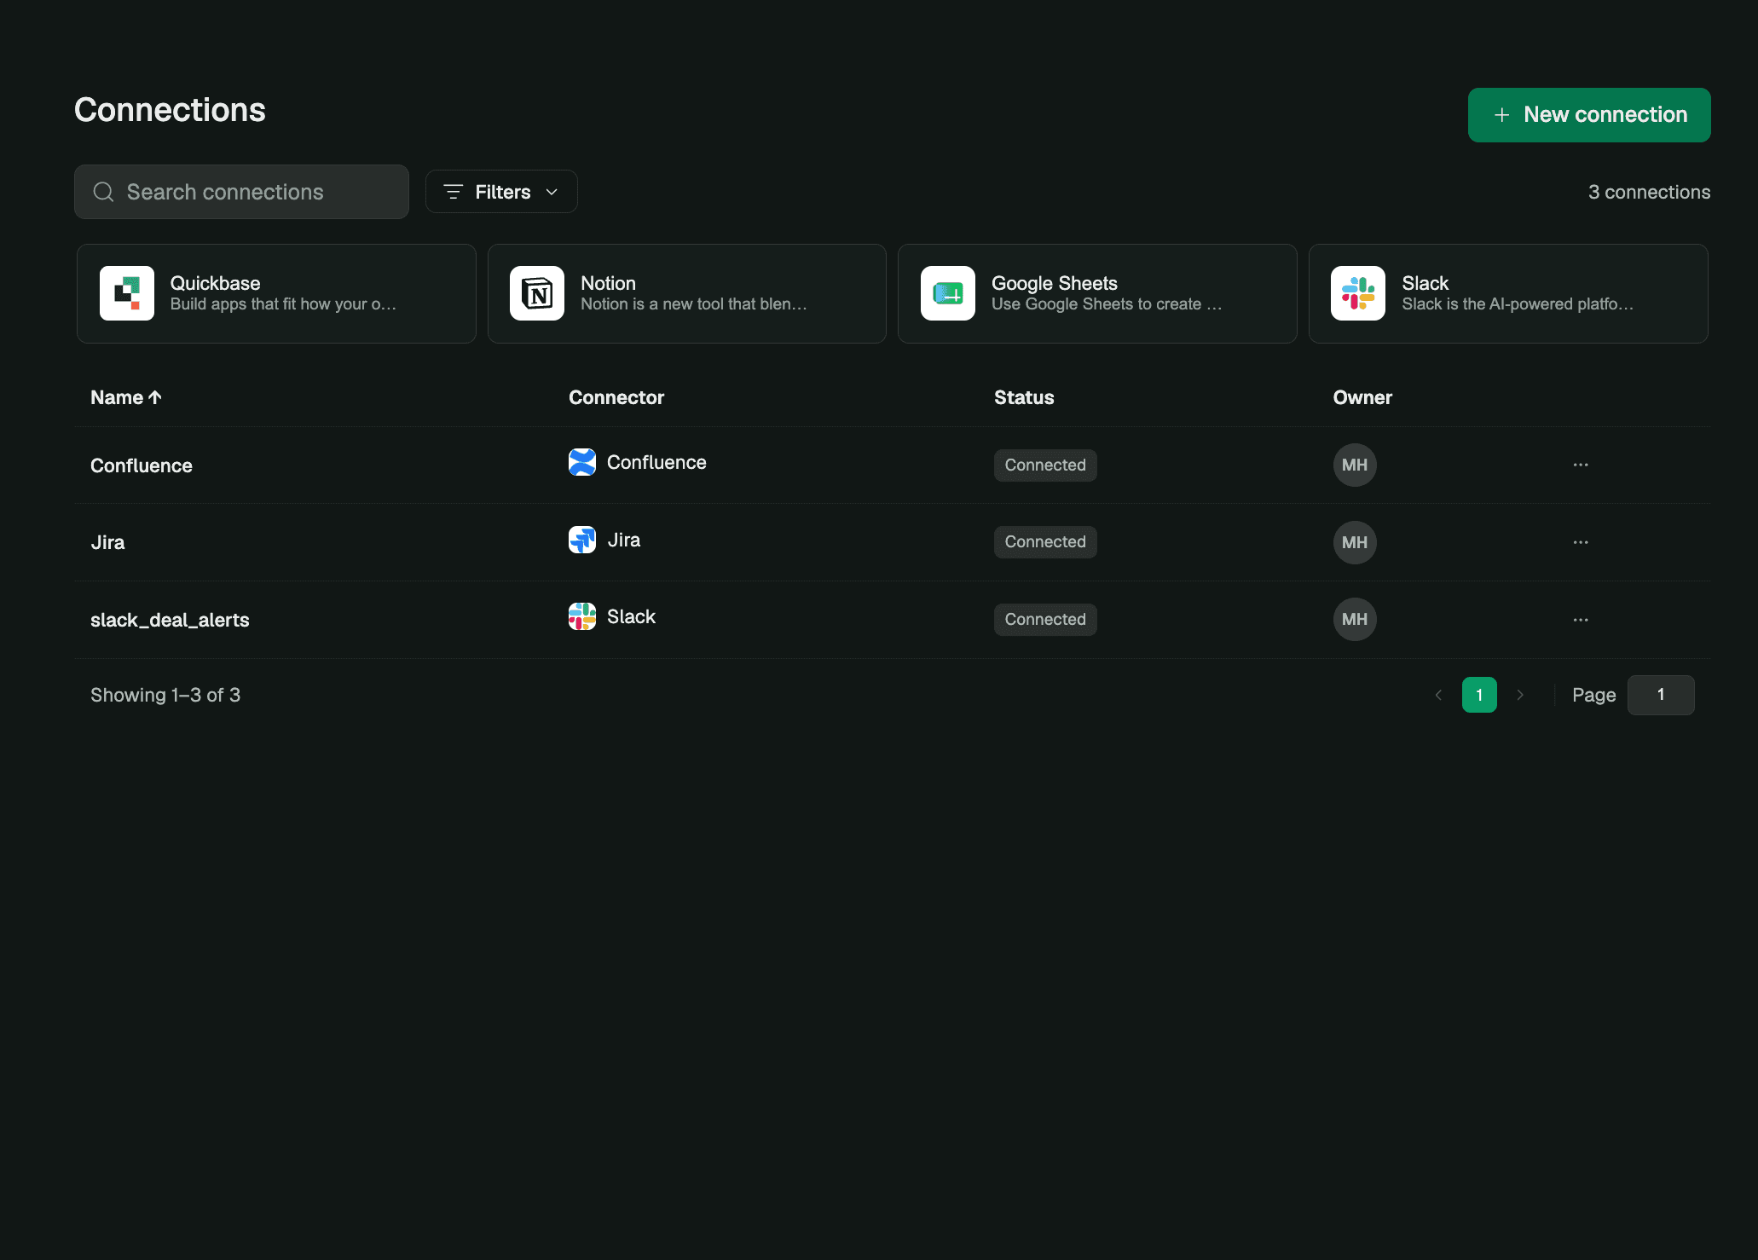This screenshot has width=1758, height=1260.
Task: Click the New connection button
Action: click(1589, 115)
